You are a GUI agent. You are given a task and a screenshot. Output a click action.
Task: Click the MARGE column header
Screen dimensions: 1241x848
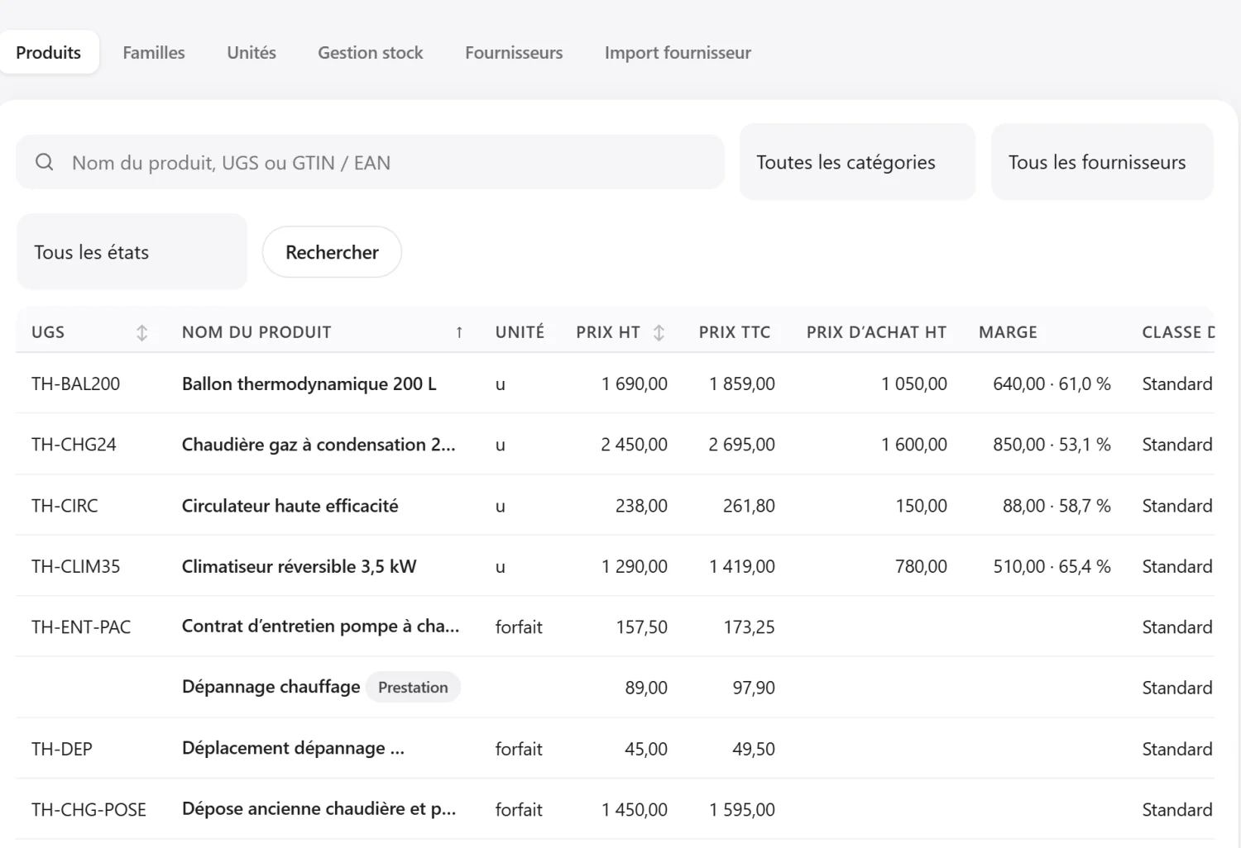(1008, 332)
